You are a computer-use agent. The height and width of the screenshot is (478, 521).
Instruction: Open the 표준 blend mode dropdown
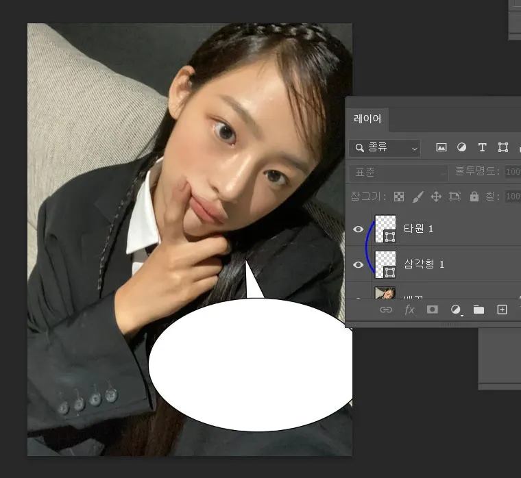click(x=398, y=173)
